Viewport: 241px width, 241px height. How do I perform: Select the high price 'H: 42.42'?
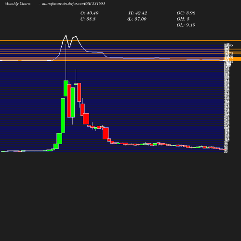click(138, 13)
